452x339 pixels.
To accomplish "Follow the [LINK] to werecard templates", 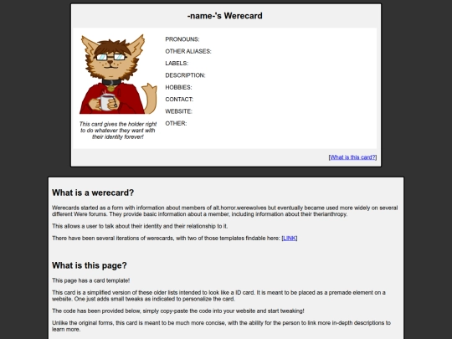I will [x=290, y=238].
